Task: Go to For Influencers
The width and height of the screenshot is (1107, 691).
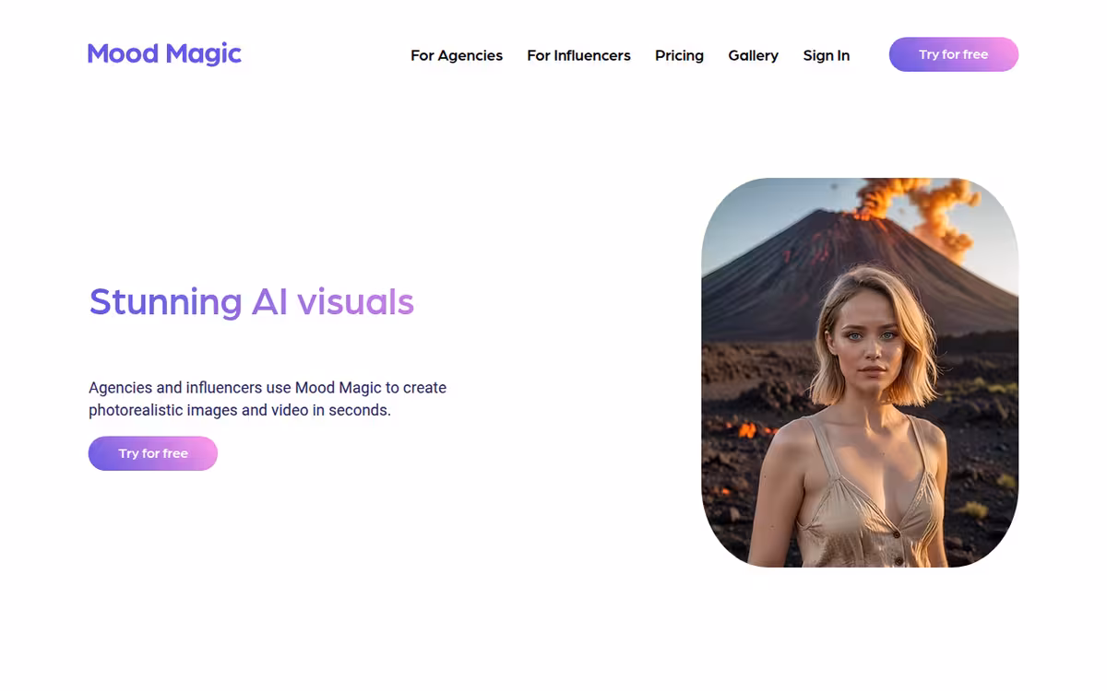Action: point(578,55)
